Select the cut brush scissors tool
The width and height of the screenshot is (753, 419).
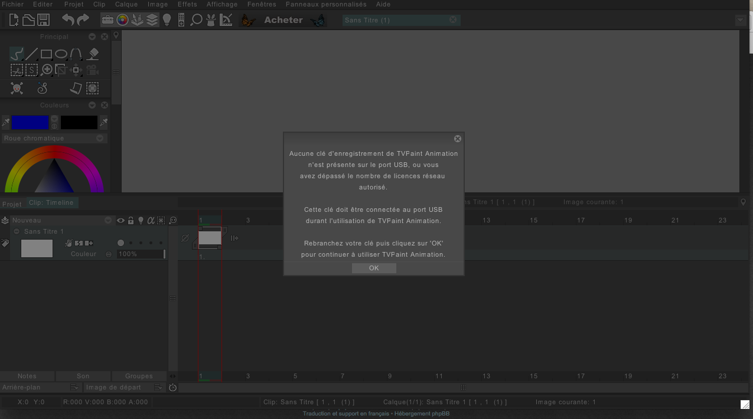tap(17, 70)
